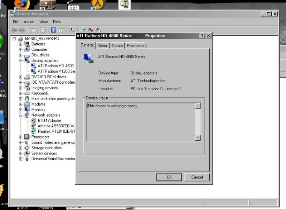Click the Atheros AR5007EG adapter icon
The image size is (286, 210).
coord(34,126)
